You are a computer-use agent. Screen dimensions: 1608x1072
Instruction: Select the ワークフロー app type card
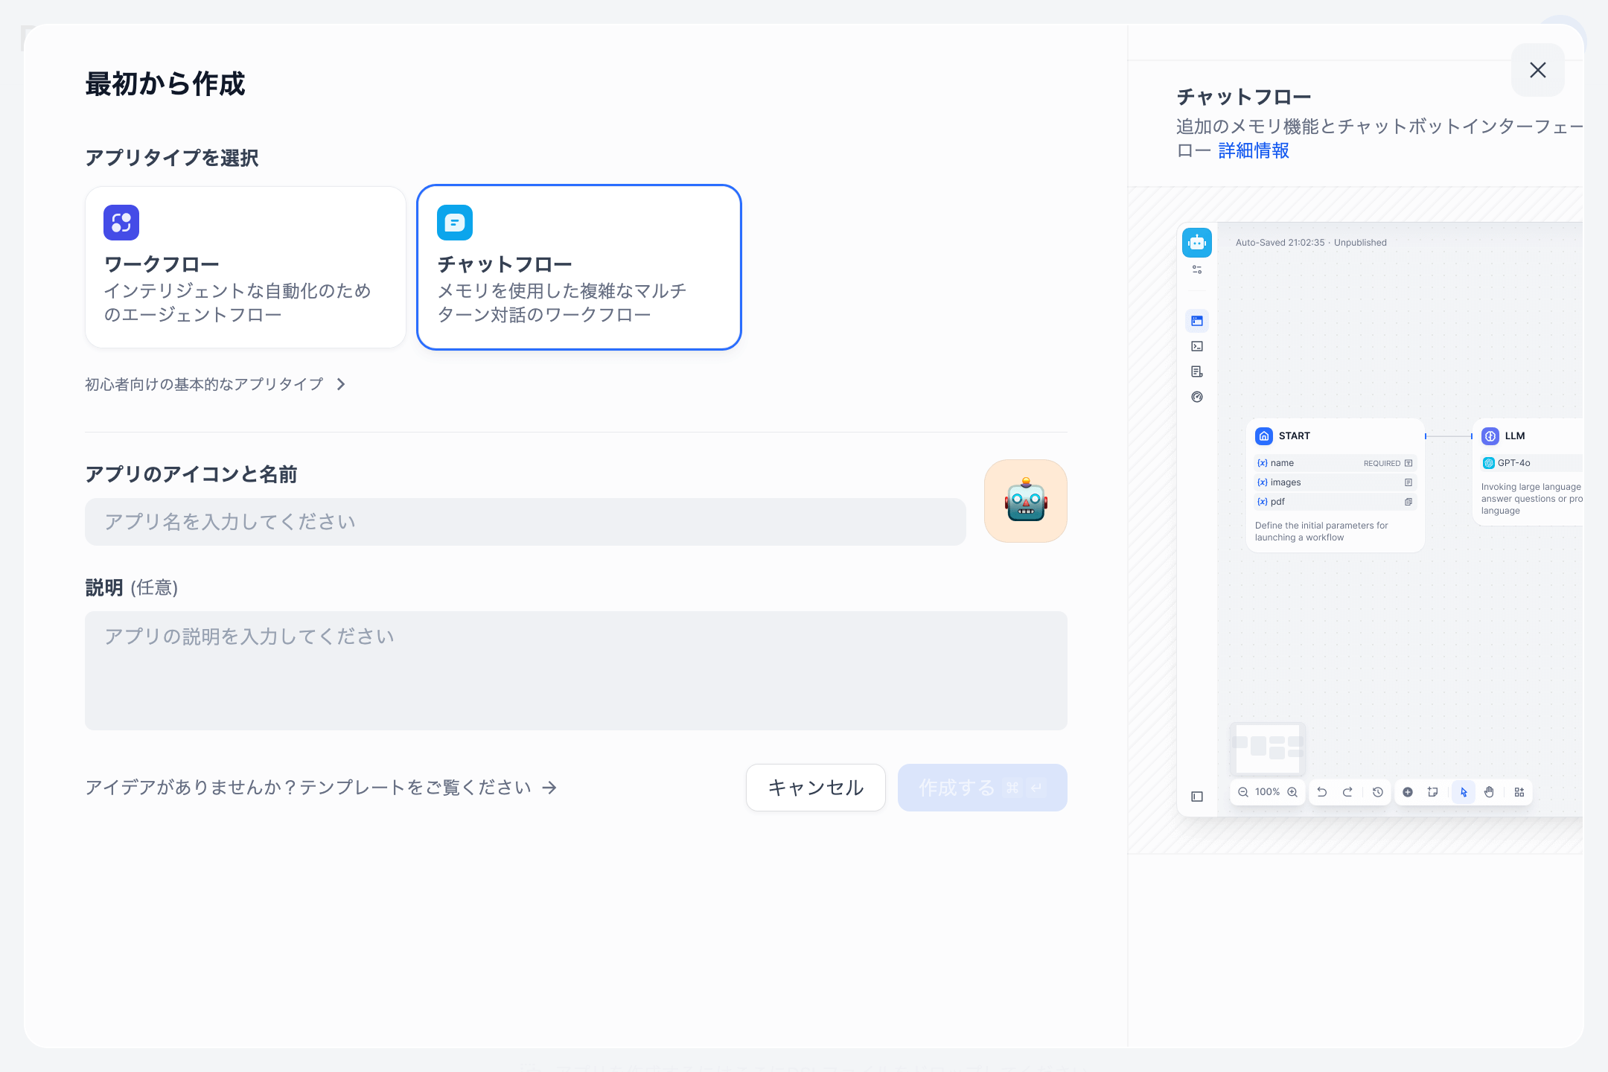(x=245, y=267)
